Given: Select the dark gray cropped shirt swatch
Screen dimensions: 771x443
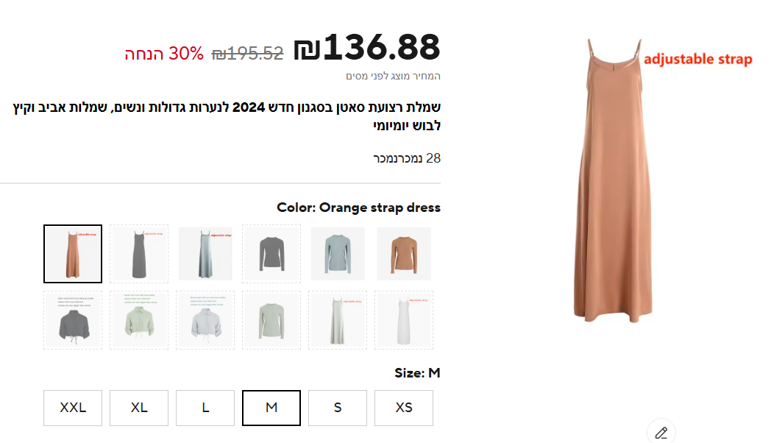Looking at the screenshot, I should click(73, 320).
